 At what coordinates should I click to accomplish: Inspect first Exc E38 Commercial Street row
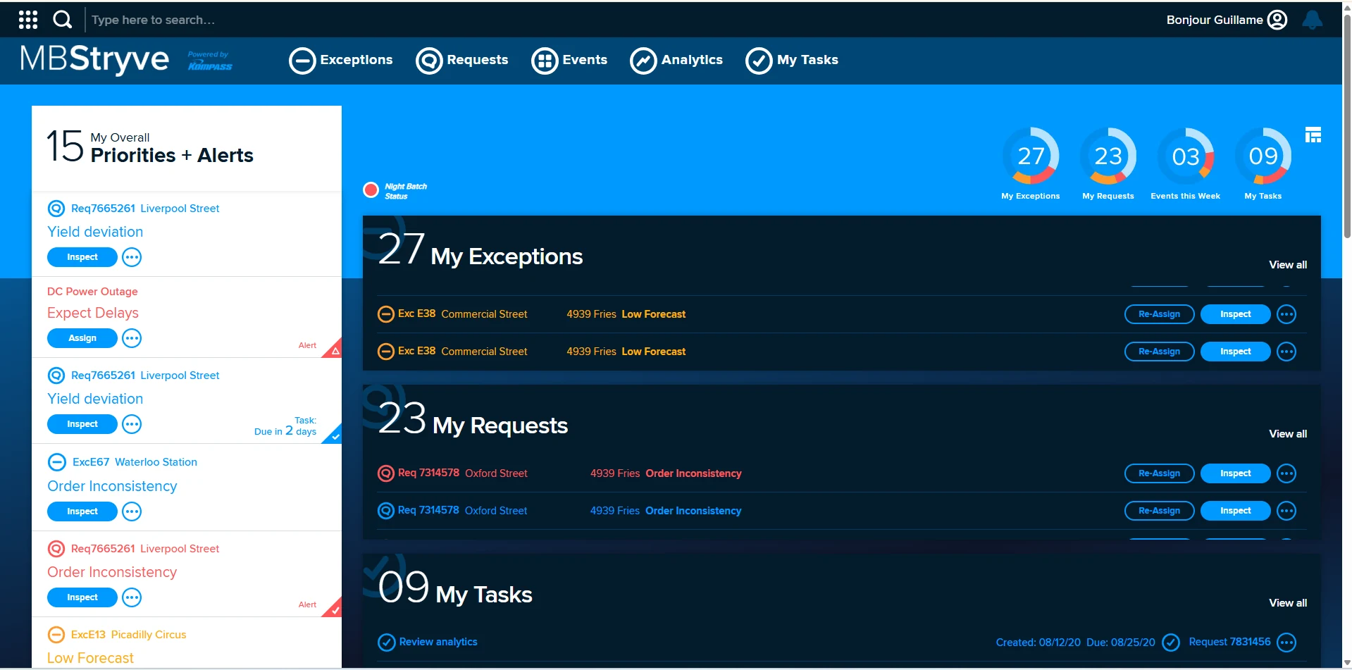(1235, 314)
